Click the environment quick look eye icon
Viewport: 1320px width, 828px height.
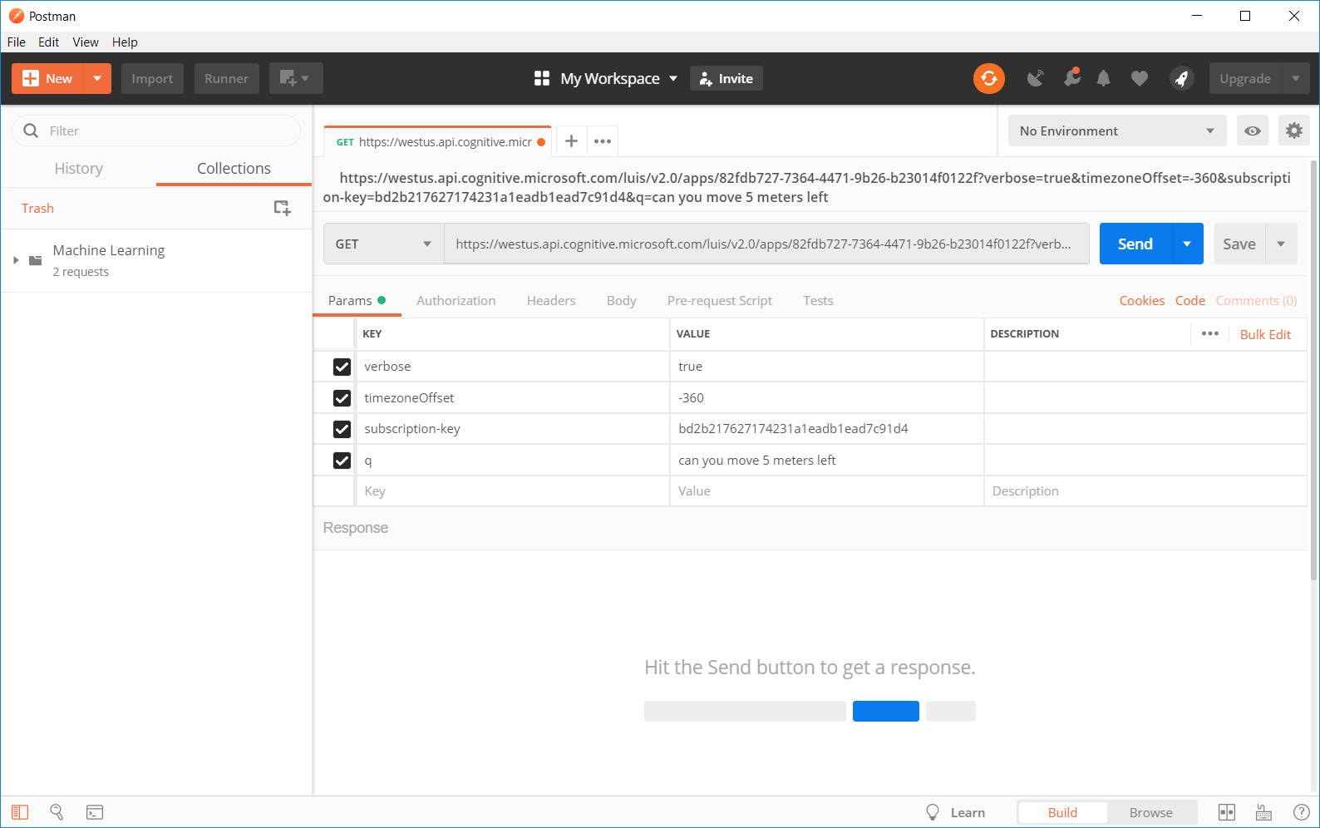pyautogui.click(x=1253, y=131)
